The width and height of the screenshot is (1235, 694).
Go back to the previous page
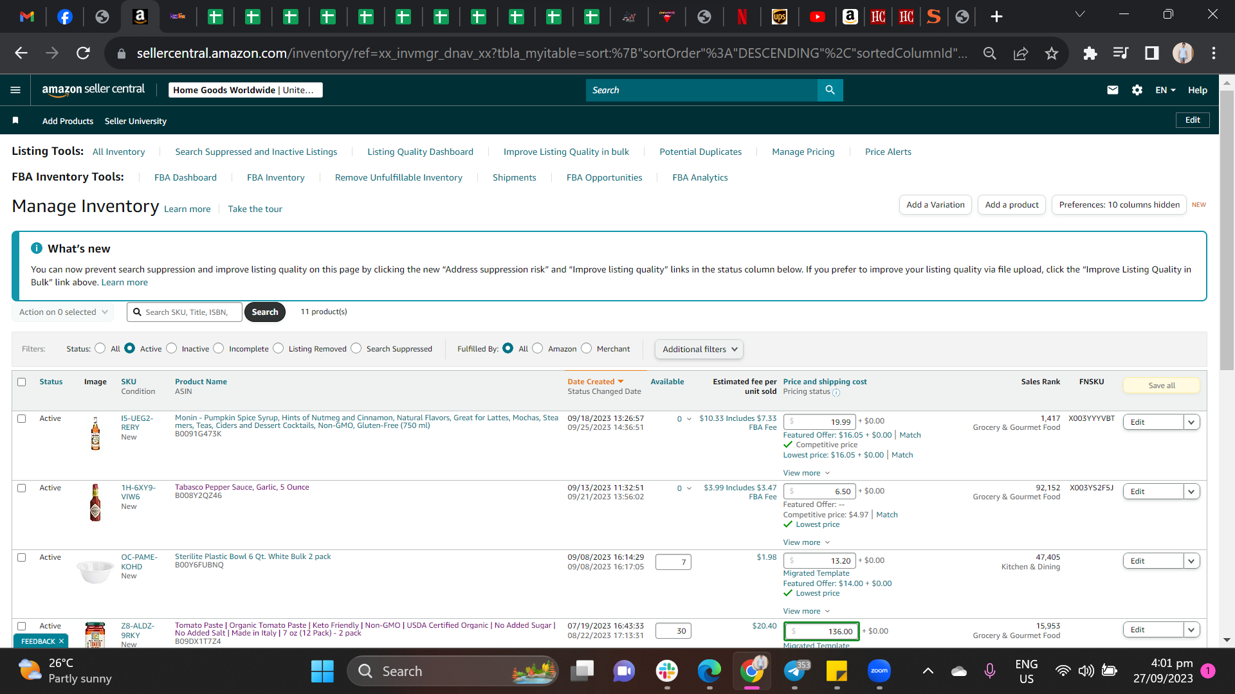[21, 53]
